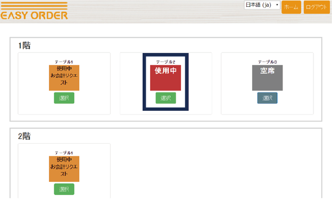Click the 2階 floor heading
This screenshot has width=332, height=203.
(x=24, y=136)
